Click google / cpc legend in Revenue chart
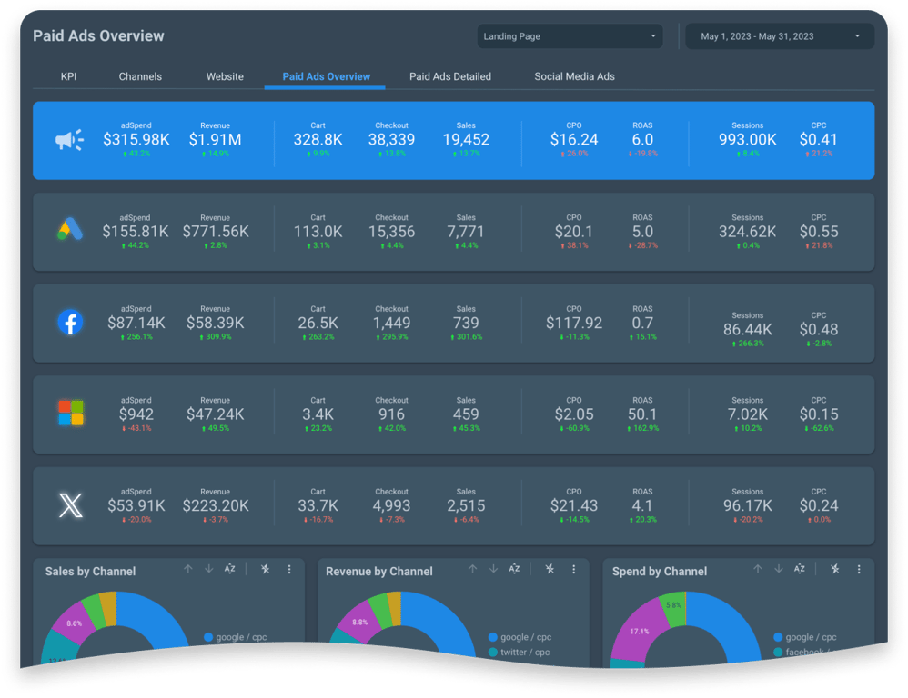 point(520,637)
